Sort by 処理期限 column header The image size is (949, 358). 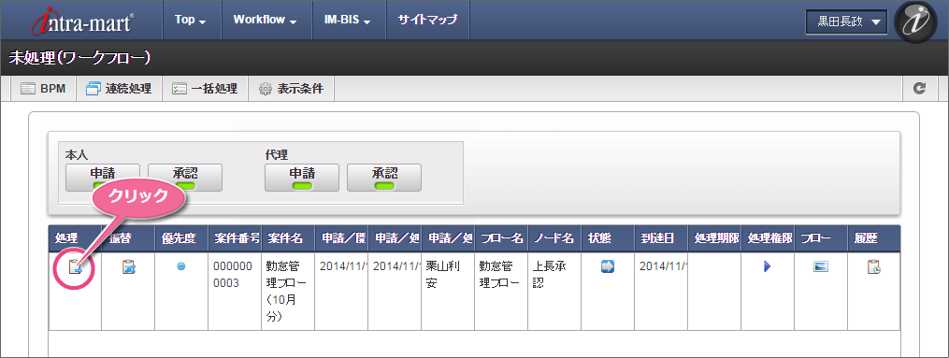point(714,238)
